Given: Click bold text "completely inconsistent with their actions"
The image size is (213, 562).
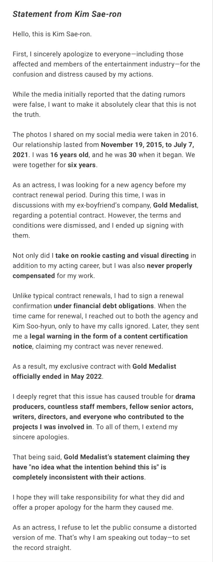Looking at the screenshot, I should 78,477.
